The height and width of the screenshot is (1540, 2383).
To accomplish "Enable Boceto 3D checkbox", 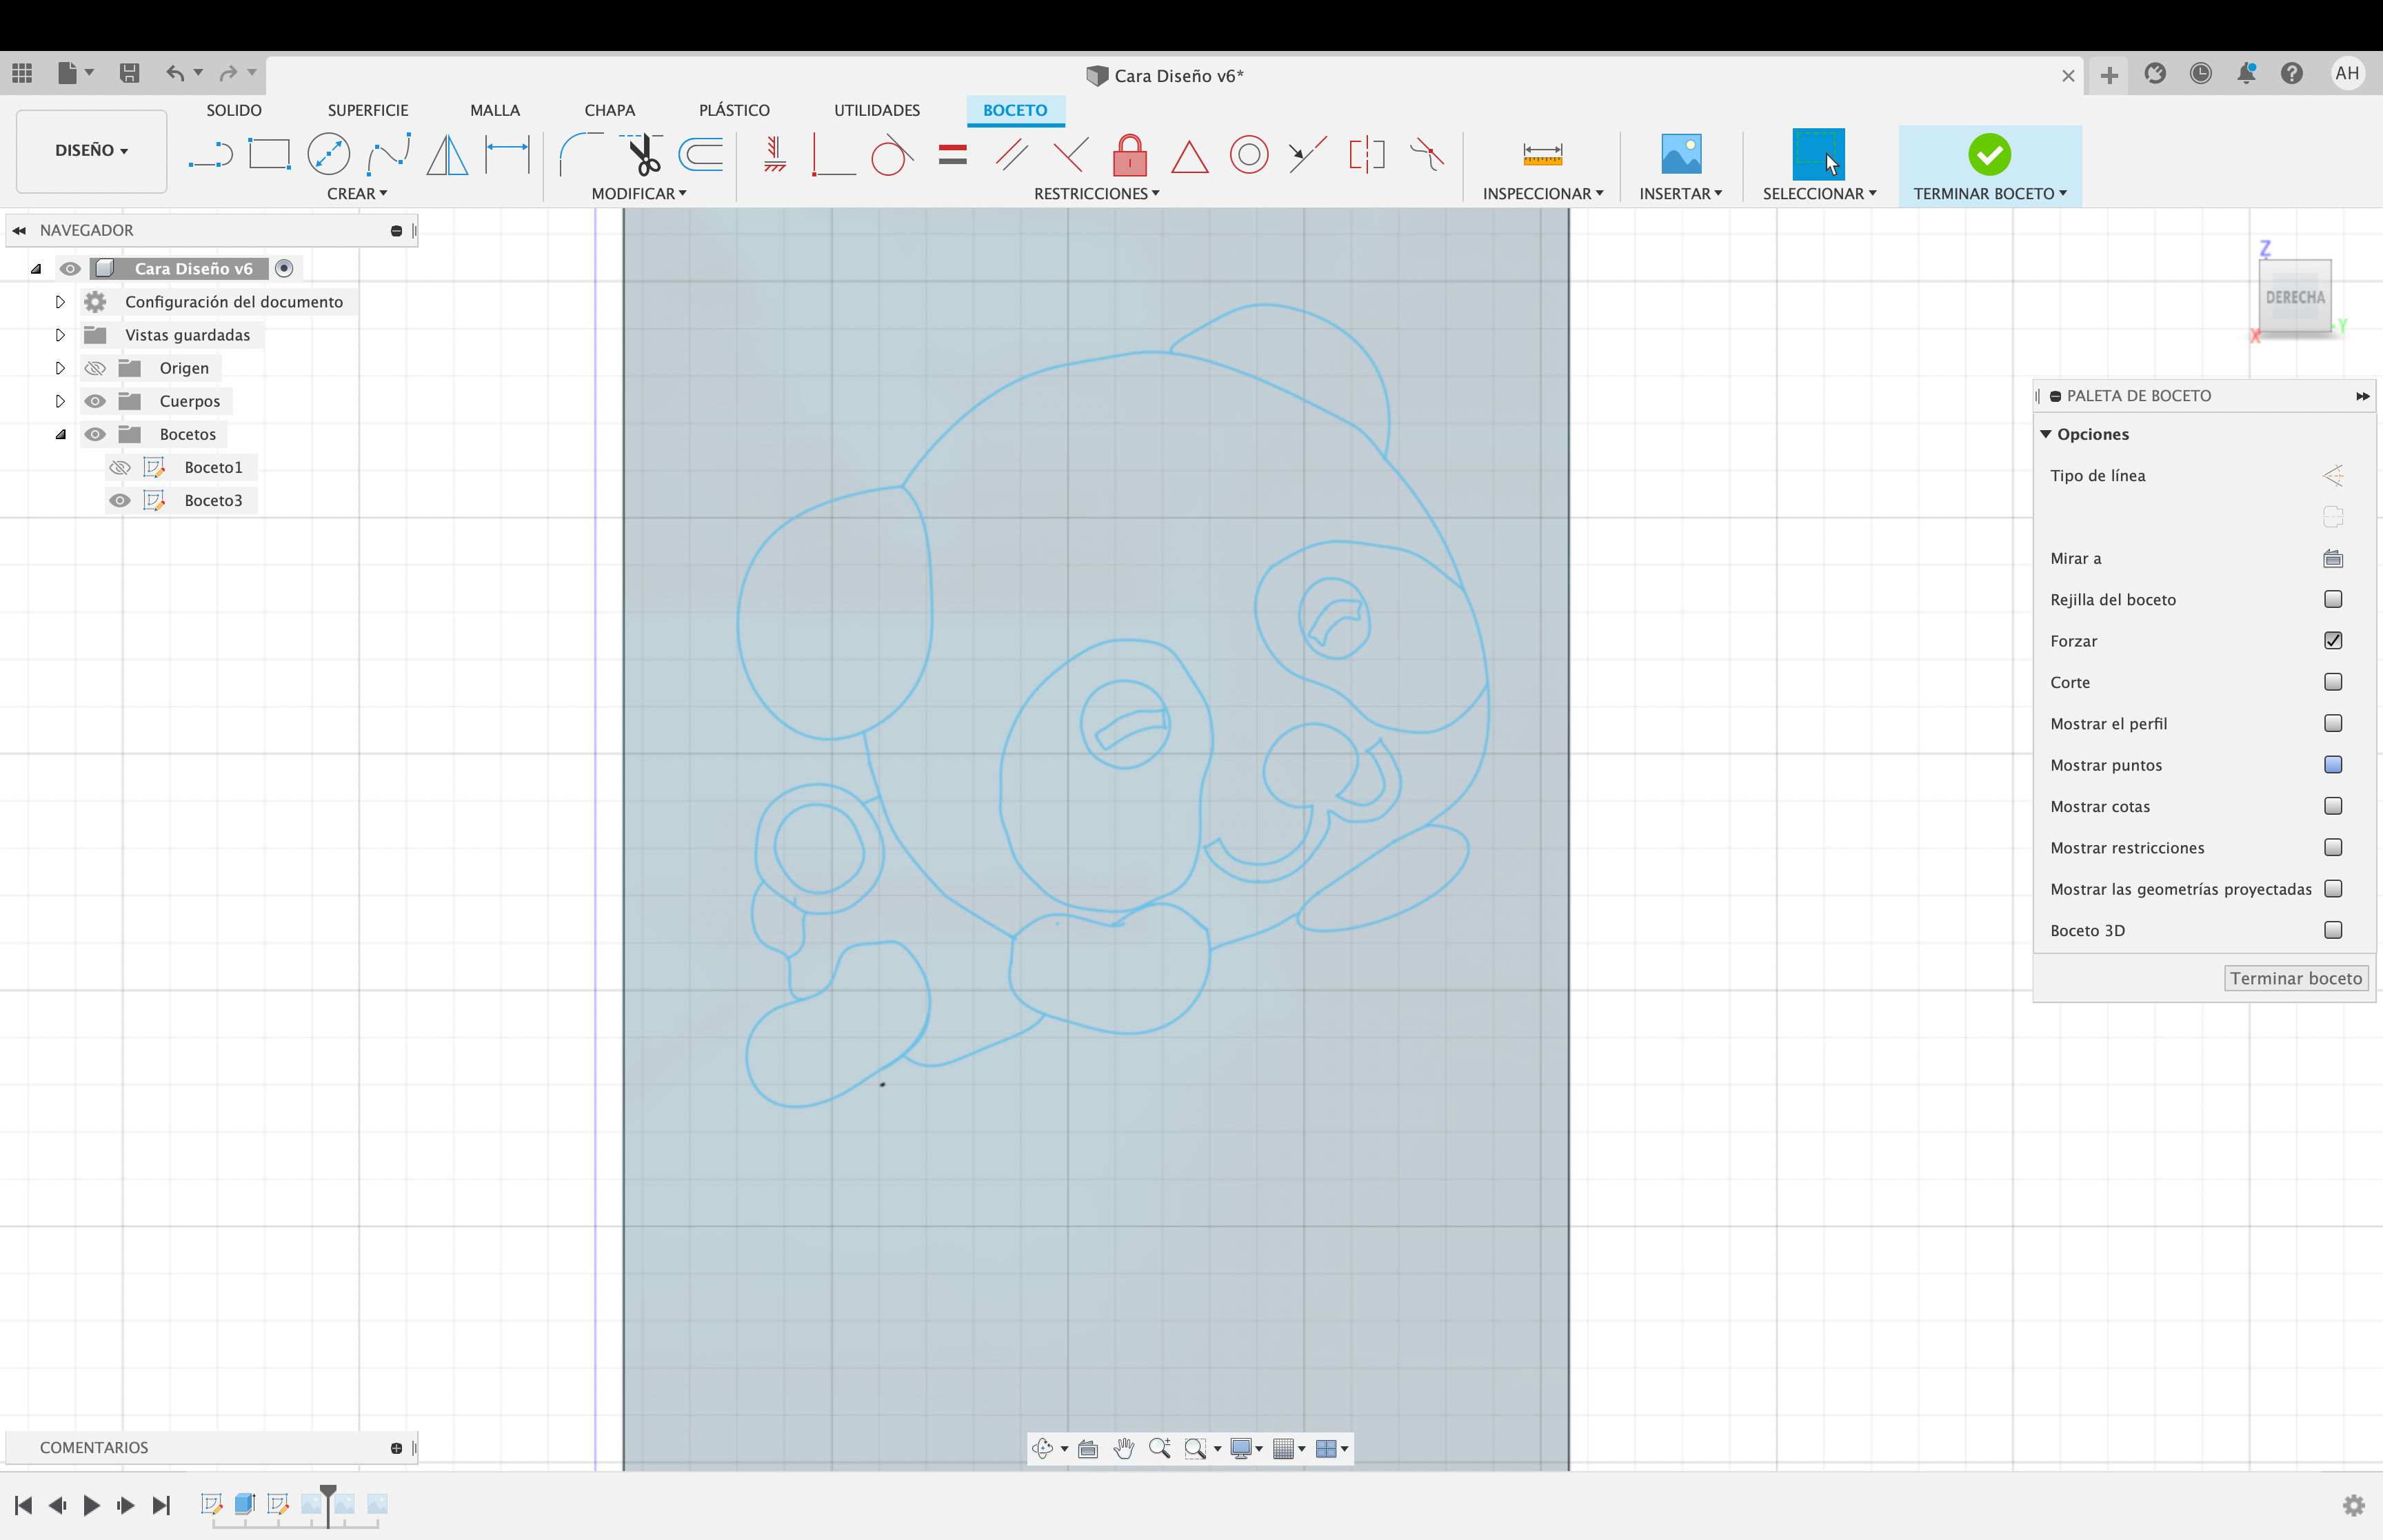I will 2333,930.
